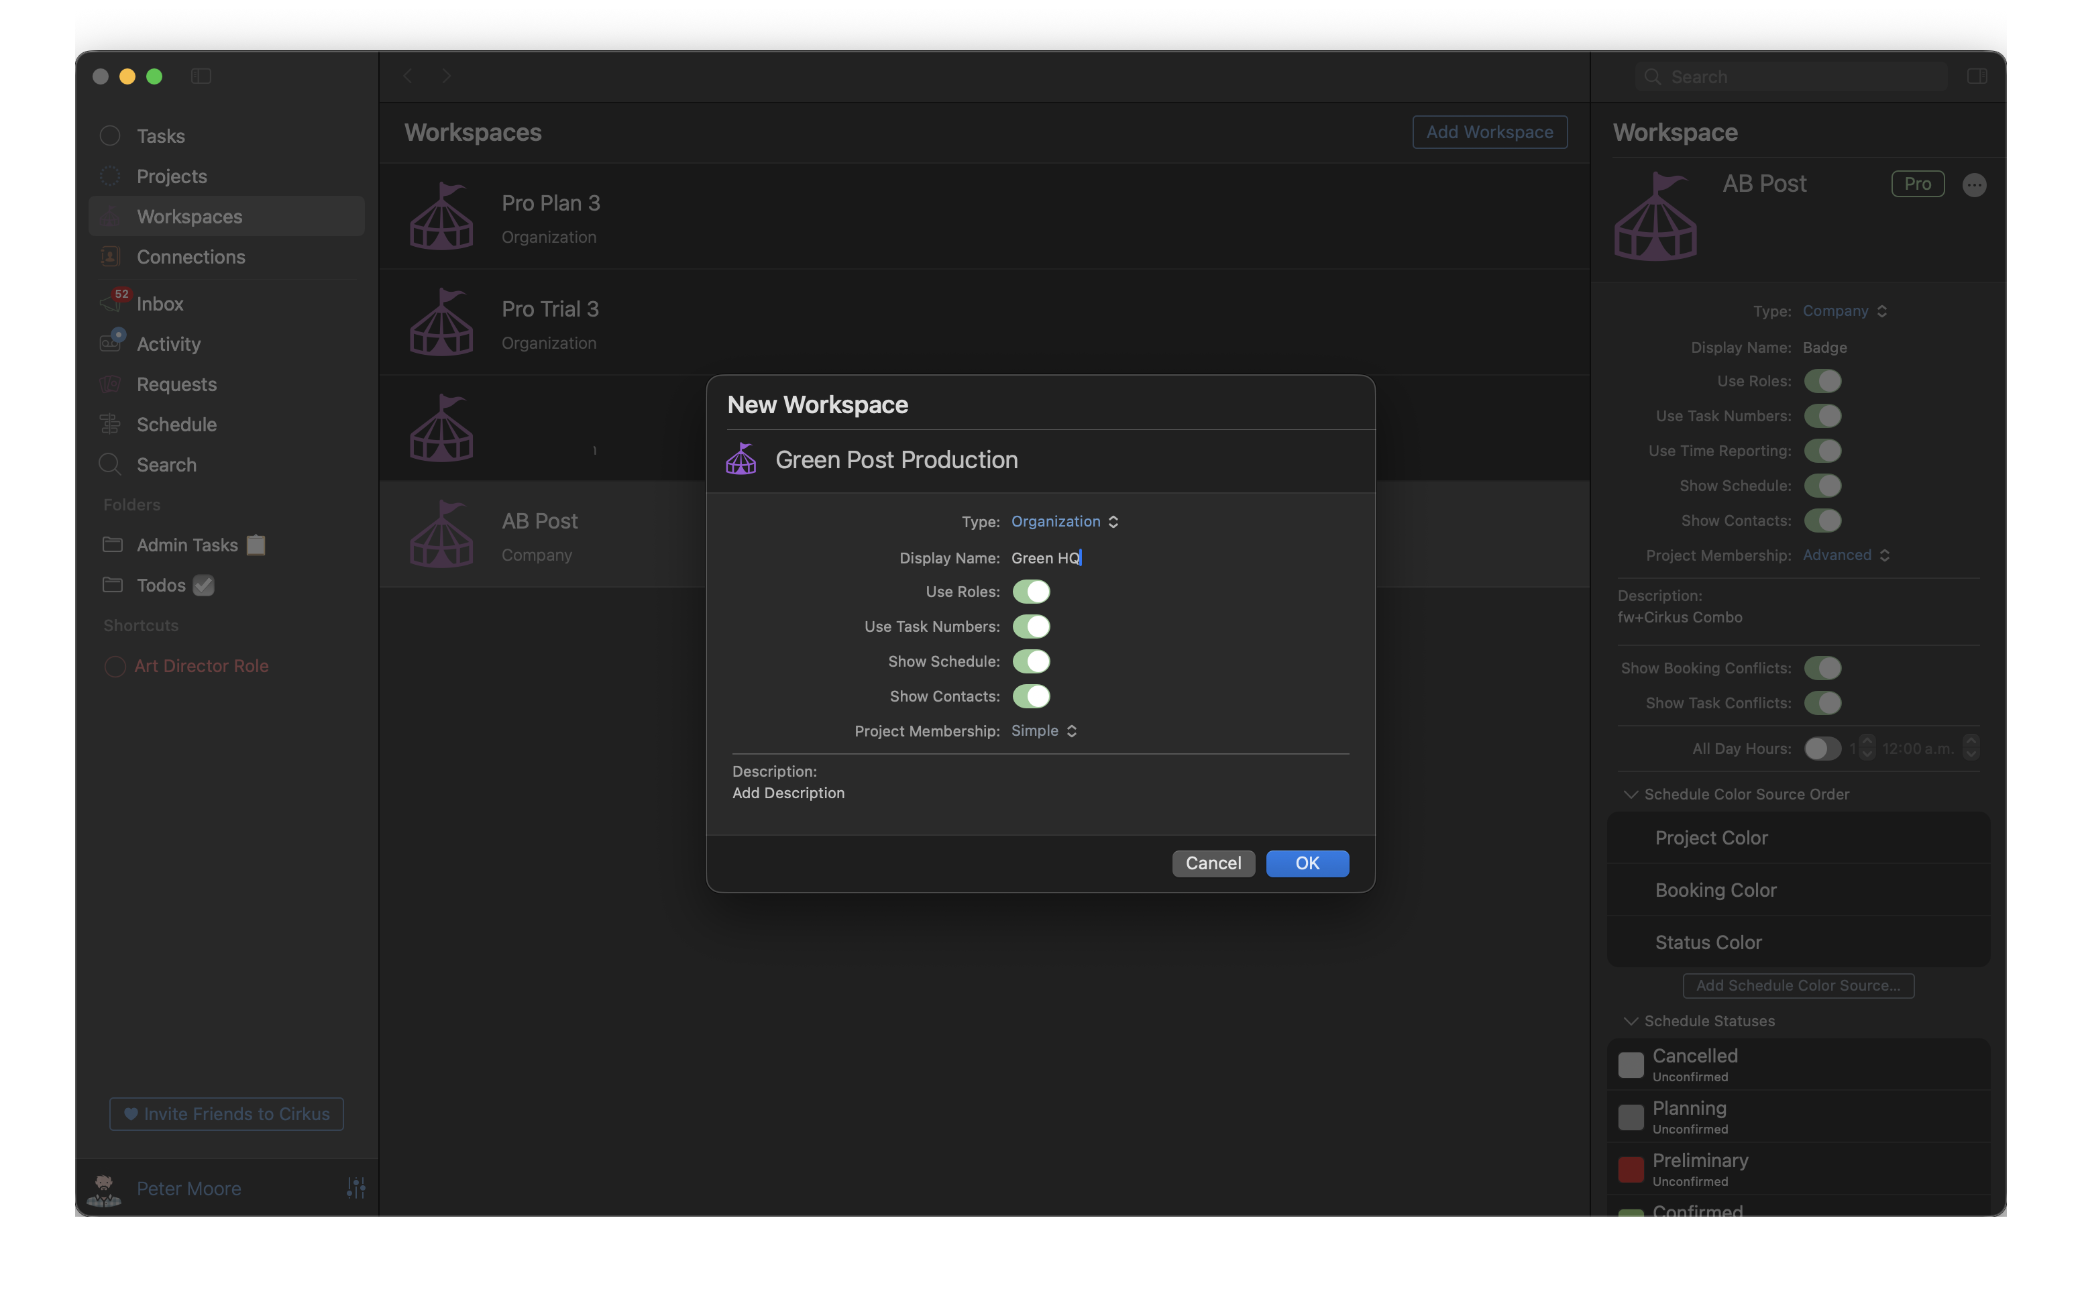Click the Pro Plan 3 tent icon
Viewport: 2082px width, 1316px height.
(x=441, y=216)
